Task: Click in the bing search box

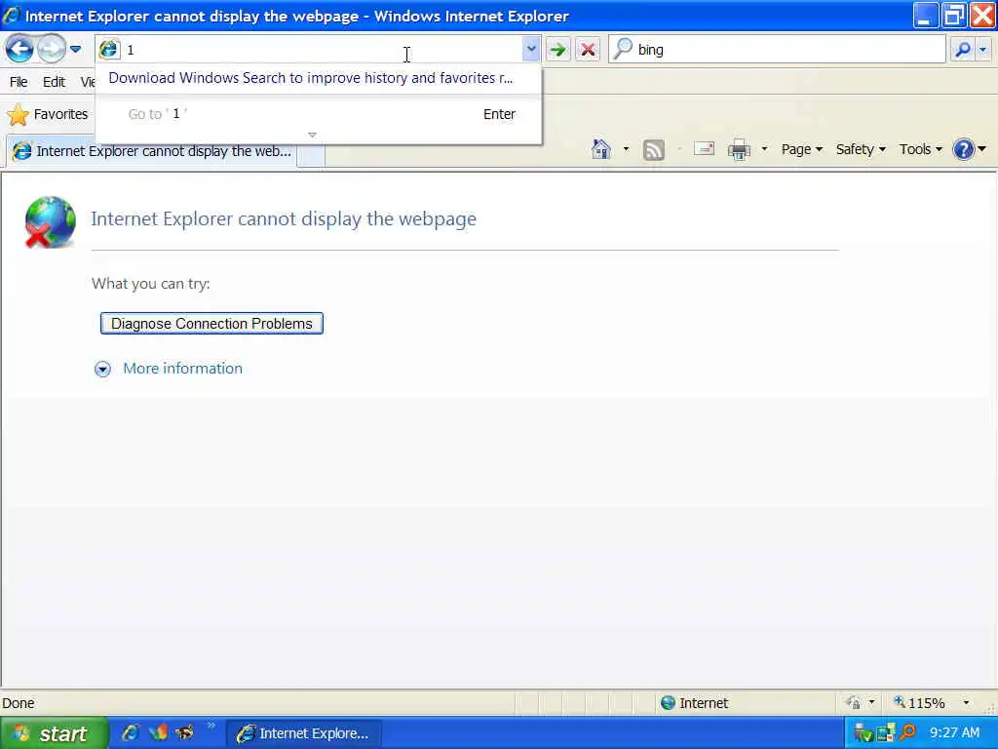Action: [x=789, y=50]
